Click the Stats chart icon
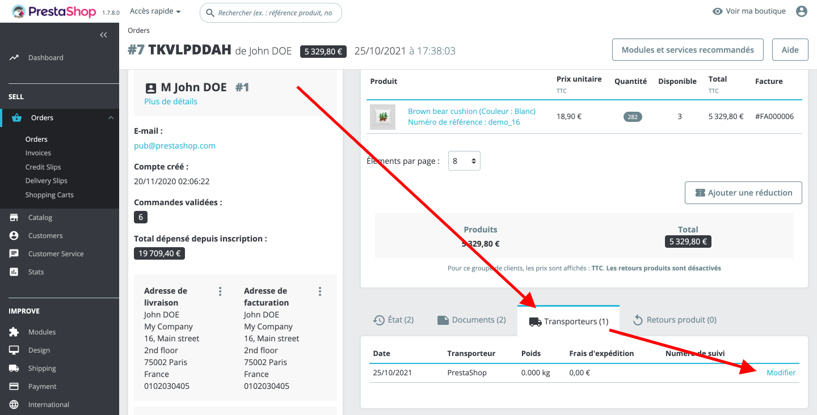This screenshot has width=817, height=415. (x=14, y=272)
